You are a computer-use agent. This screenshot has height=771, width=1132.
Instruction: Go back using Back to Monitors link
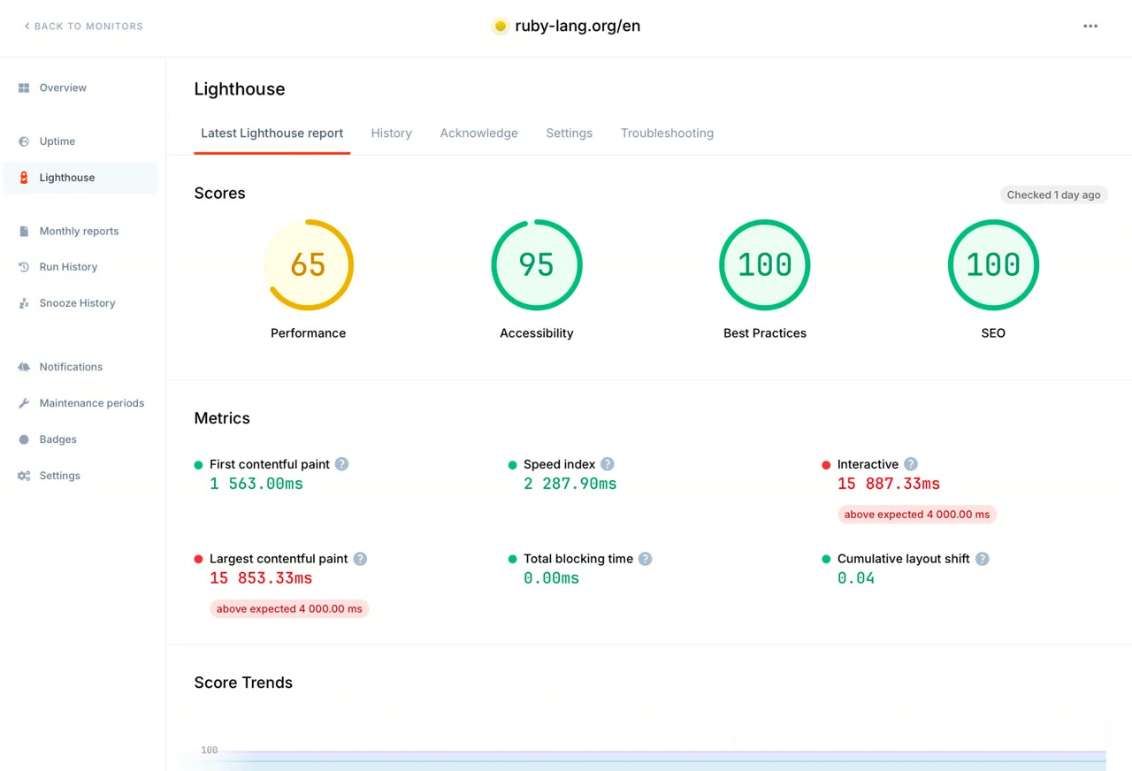click(84, 27)
